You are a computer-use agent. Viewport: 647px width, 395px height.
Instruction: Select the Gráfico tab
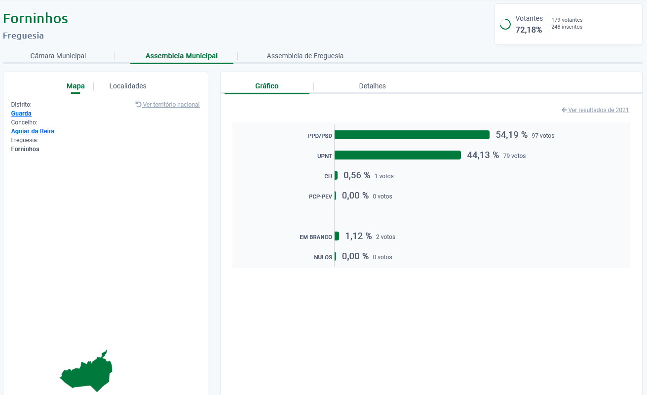click(266, 86)
